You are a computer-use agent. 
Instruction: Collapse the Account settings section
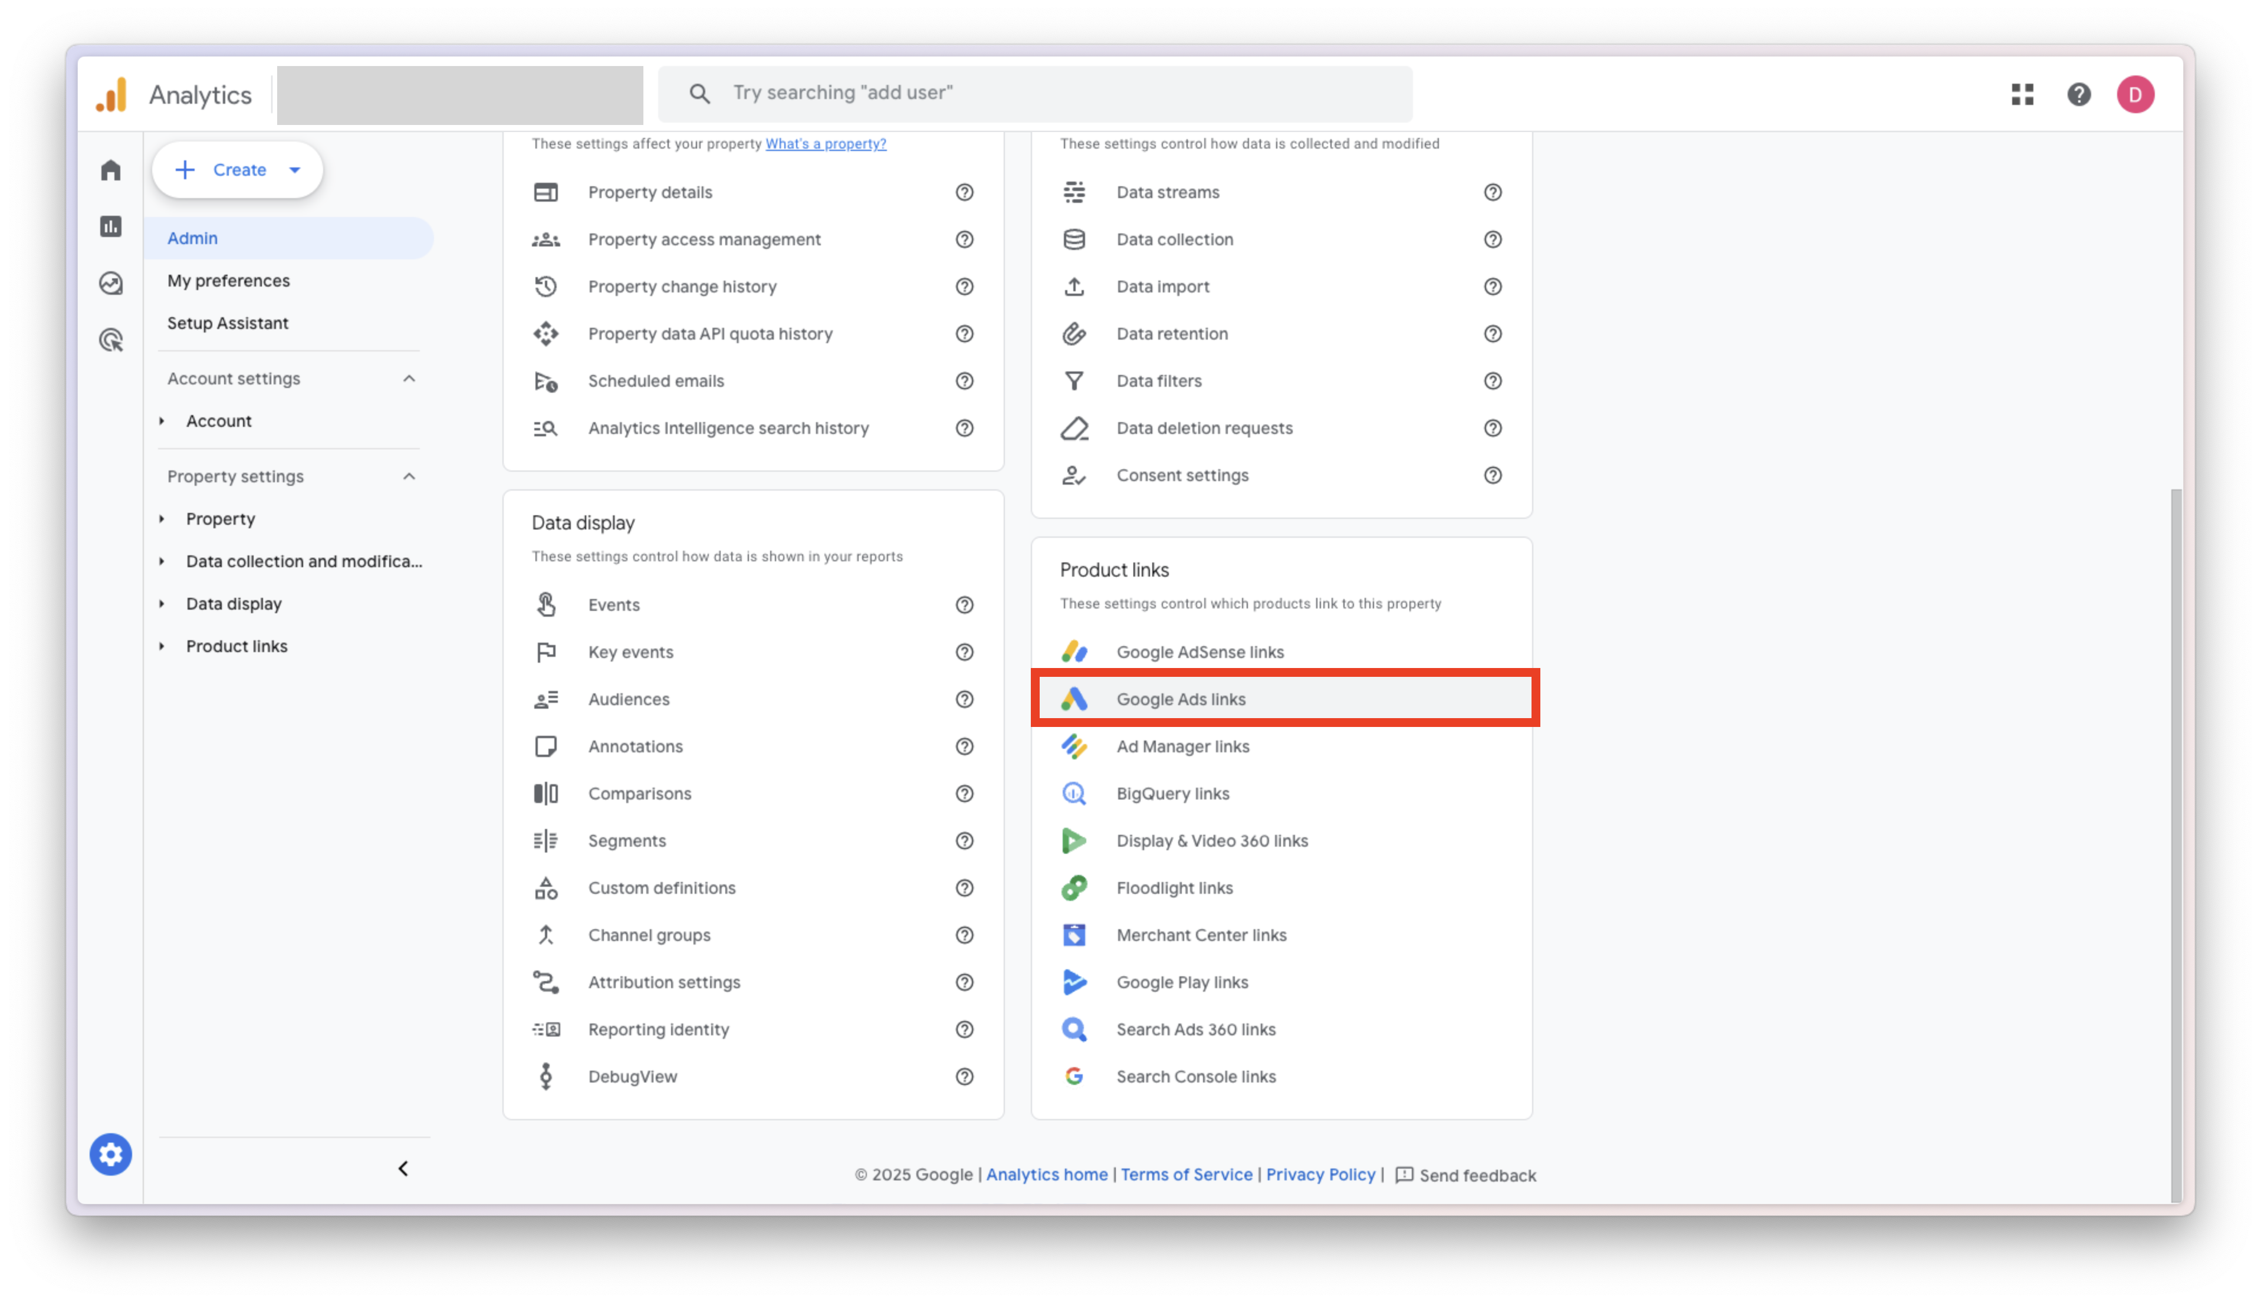409,379
